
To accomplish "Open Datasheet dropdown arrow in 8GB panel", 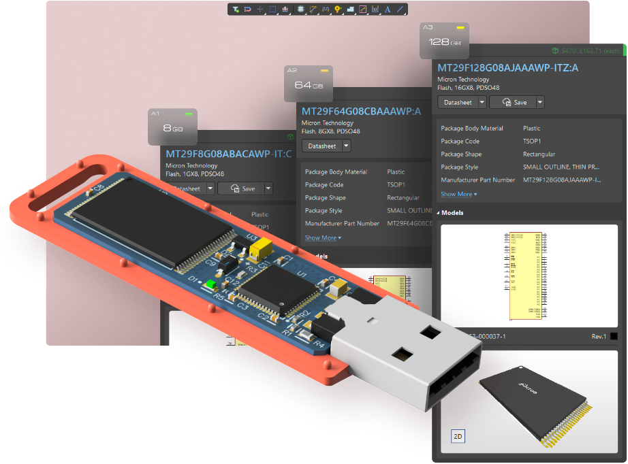I will (210, 188).
